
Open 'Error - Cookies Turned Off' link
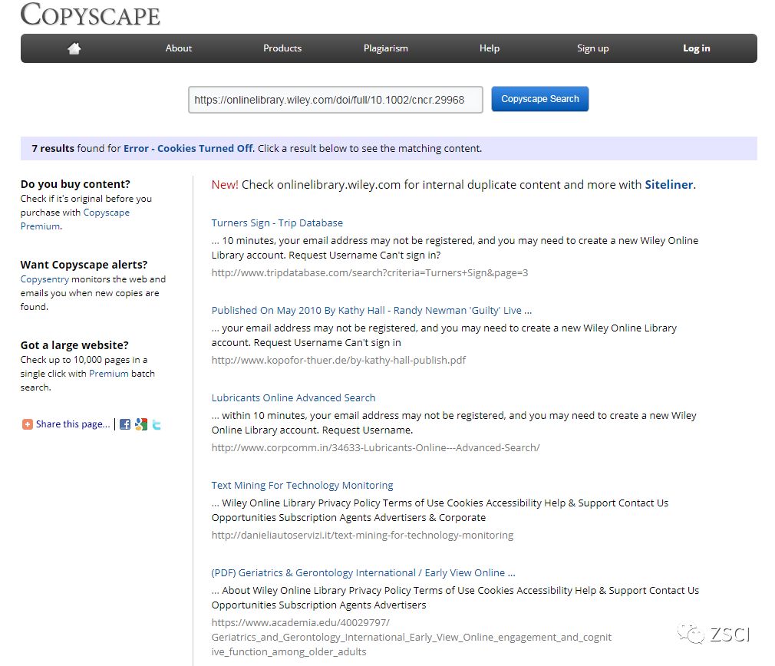[188, 148]
